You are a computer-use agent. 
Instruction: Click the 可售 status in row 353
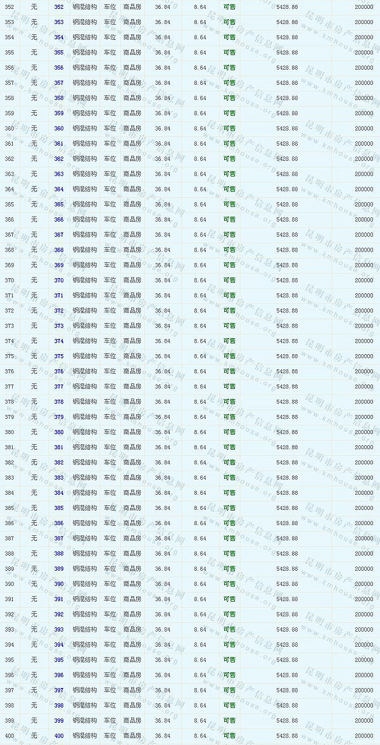(229, 22)
